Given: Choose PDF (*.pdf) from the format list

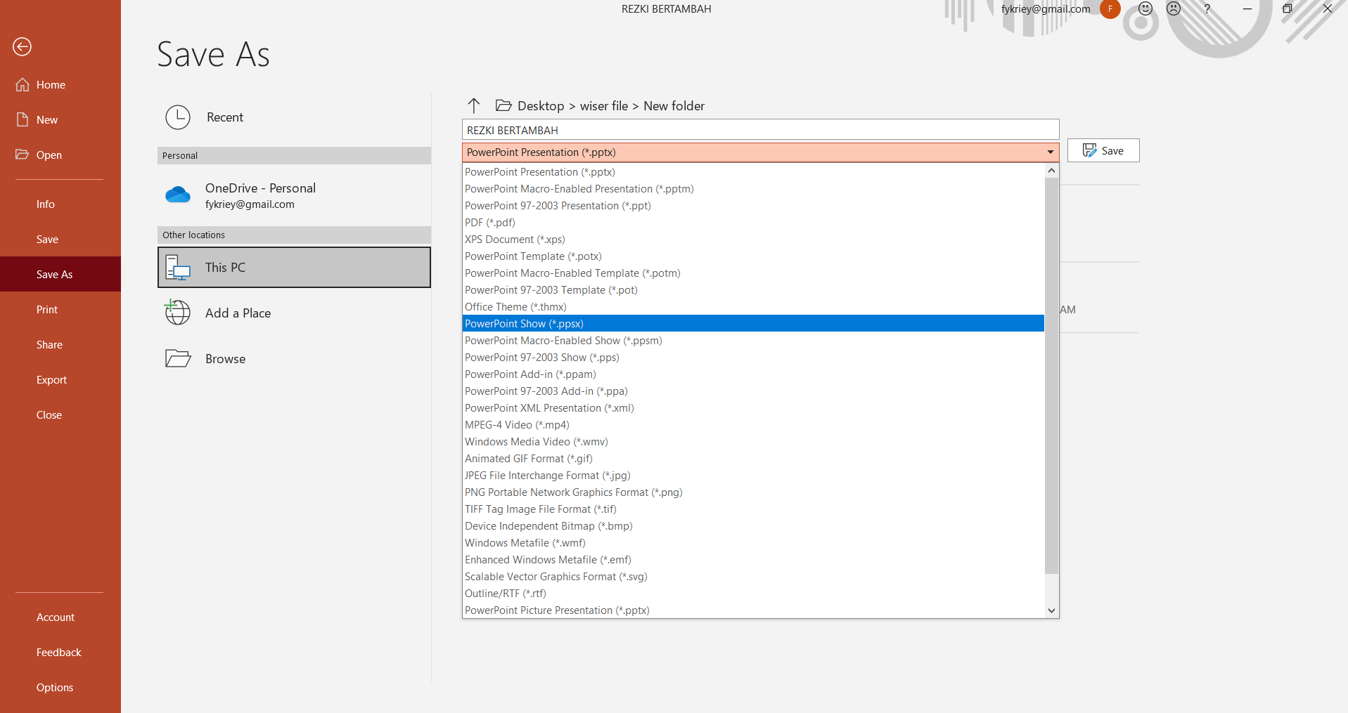Looking at the screenshot, I should tap(490, 223).
